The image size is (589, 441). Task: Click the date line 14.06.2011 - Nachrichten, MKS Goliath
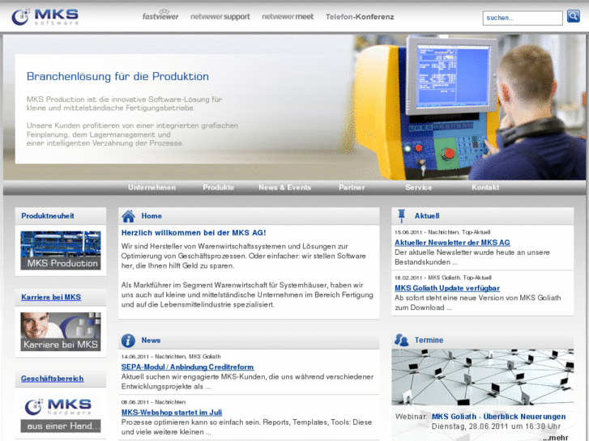[x=170, y=357]
